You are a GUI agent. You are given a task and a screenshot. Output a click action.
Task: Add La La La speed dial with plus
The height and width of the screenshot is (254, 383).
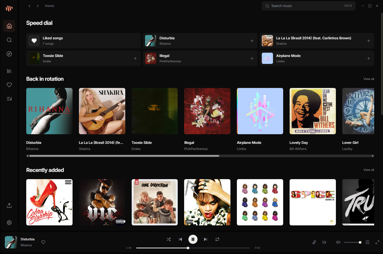coord(369,41)
